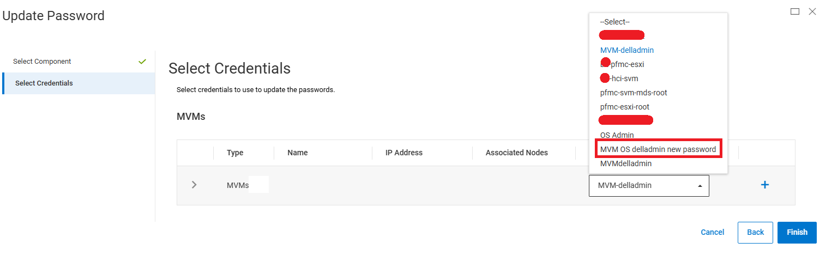
Task: Open the MVM-delladmin credentials dropdown
Action: tap(649, 186)
